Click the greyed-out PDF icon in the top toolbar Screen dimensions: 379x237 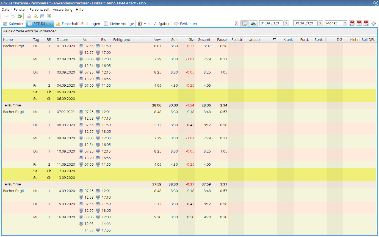click(6, 16)
